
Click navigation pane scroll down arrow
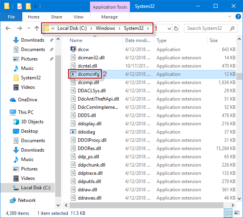coord(58,205)
